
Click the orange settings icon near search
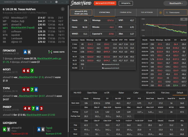click(161, 12)
